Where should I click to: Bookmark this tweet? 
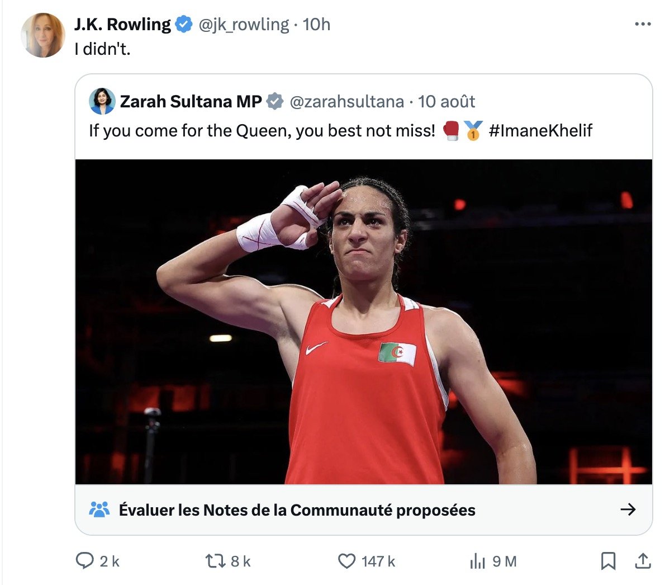point(608,560)
